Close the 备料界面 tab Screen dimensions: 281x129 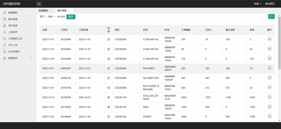(69, 11)
